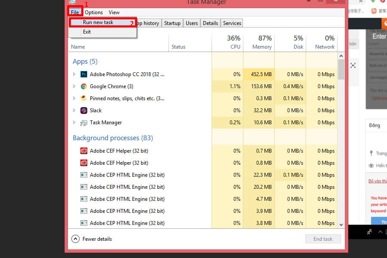Click the Task Manager process icon
The height and width of the screenshot is (258, 387).
point(84,123)
